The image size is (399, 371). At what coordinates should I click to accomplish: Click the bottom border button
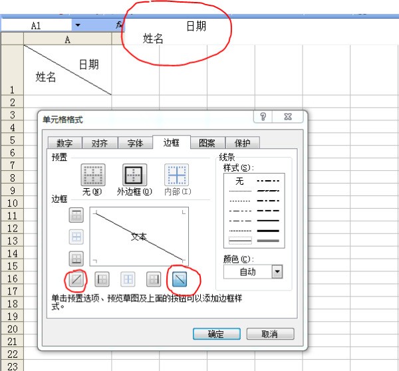(x=76, y=259)
